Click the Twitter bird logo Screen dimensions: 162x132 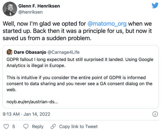coord(155,5)
